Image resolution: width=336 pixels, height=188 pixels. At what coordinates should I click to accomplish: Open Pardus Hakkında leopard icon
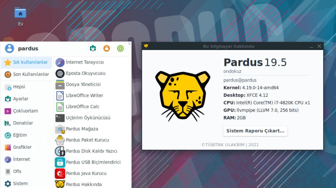pyautogui.click(x=60, y=184)
